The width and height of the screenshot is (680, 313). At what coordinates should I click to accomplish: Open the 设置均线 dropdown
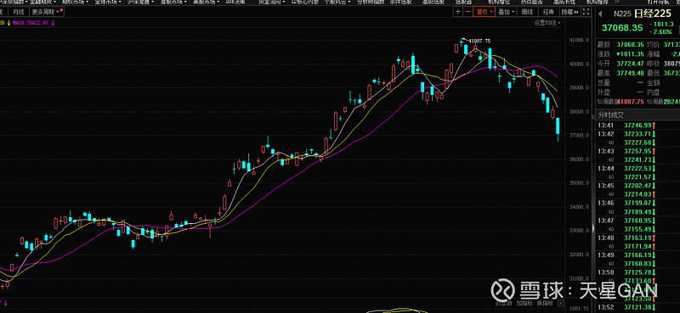(x=547, y=23)
